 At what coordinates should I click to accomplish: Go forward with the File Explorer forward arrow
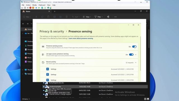[27, 24]
